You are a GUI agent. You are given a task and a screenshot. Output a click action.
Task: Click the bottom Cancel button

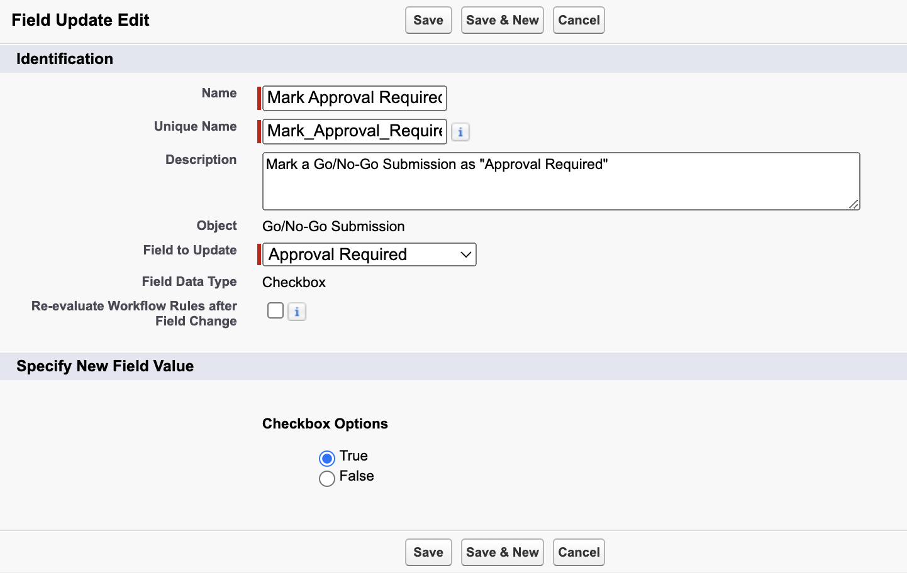pos(578,552)
